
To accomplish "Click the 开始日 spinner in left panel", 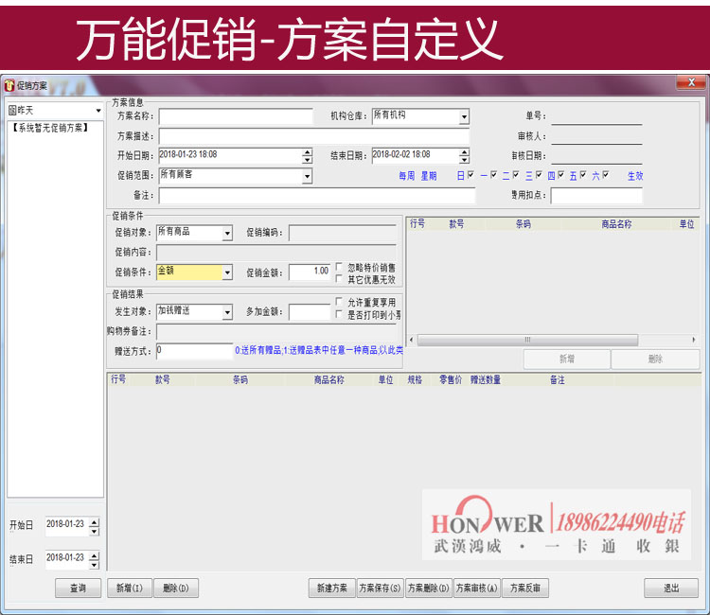I will pyautogui.click(x=94, y=526).
